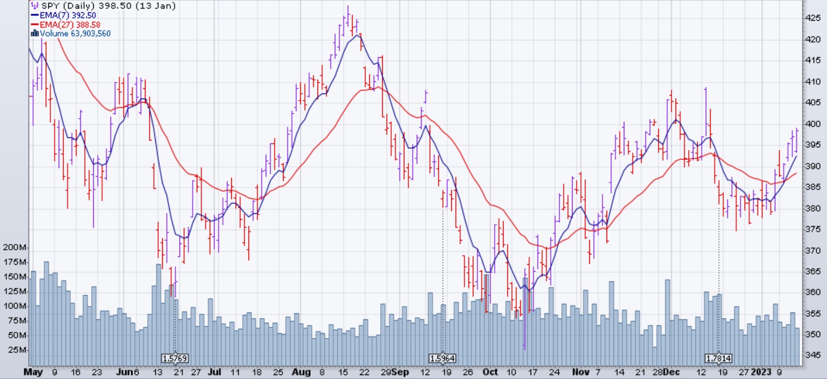Click the red EMA(27) line swatch
Viewport: 827px width, 379px height.
pyautogui.click(x=35, y=25)
